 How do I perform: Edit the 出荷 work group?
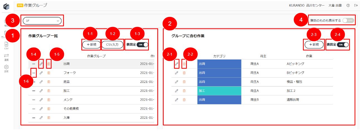[41, 64]
